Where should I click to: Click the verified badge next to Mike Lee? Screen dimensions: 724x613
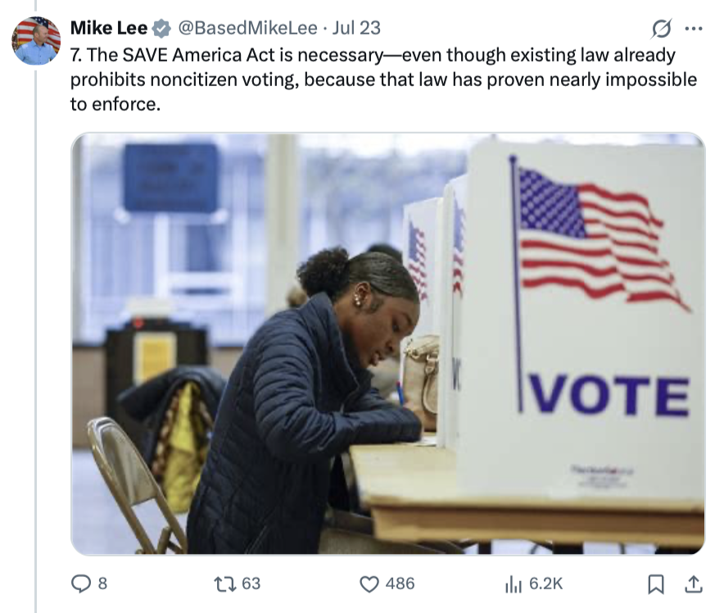coord(161,28)
